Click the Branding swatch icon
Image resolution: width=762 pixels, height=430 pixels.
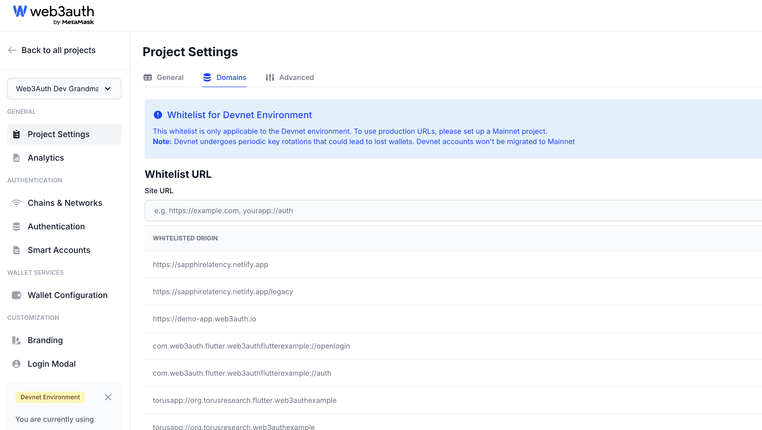[x=17, y=340]
